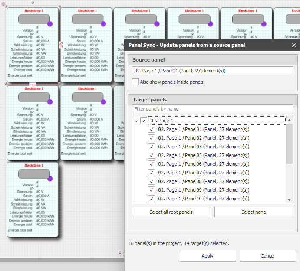The height and width of the screenshot is (271, 300).
Task: Click the purple dot in second second-row panel
Action: click(x=103, y=102)
